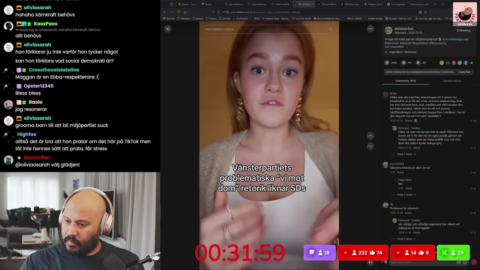Like User574254's comment heart
The height and width of the screenshot is (270, 480).
coord(472,172)
